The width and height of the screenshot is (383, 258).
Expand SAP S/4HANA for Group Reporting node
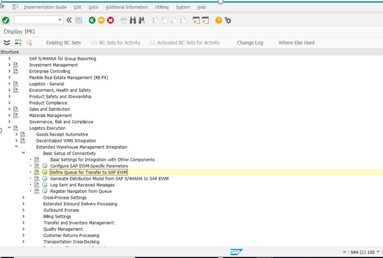click(x=9, y=59)
